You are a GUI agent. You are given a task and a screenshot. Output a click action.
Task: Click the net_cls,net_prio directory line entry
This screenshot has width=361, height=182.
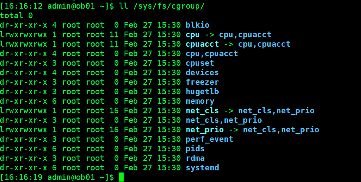[x=224, y=120]
